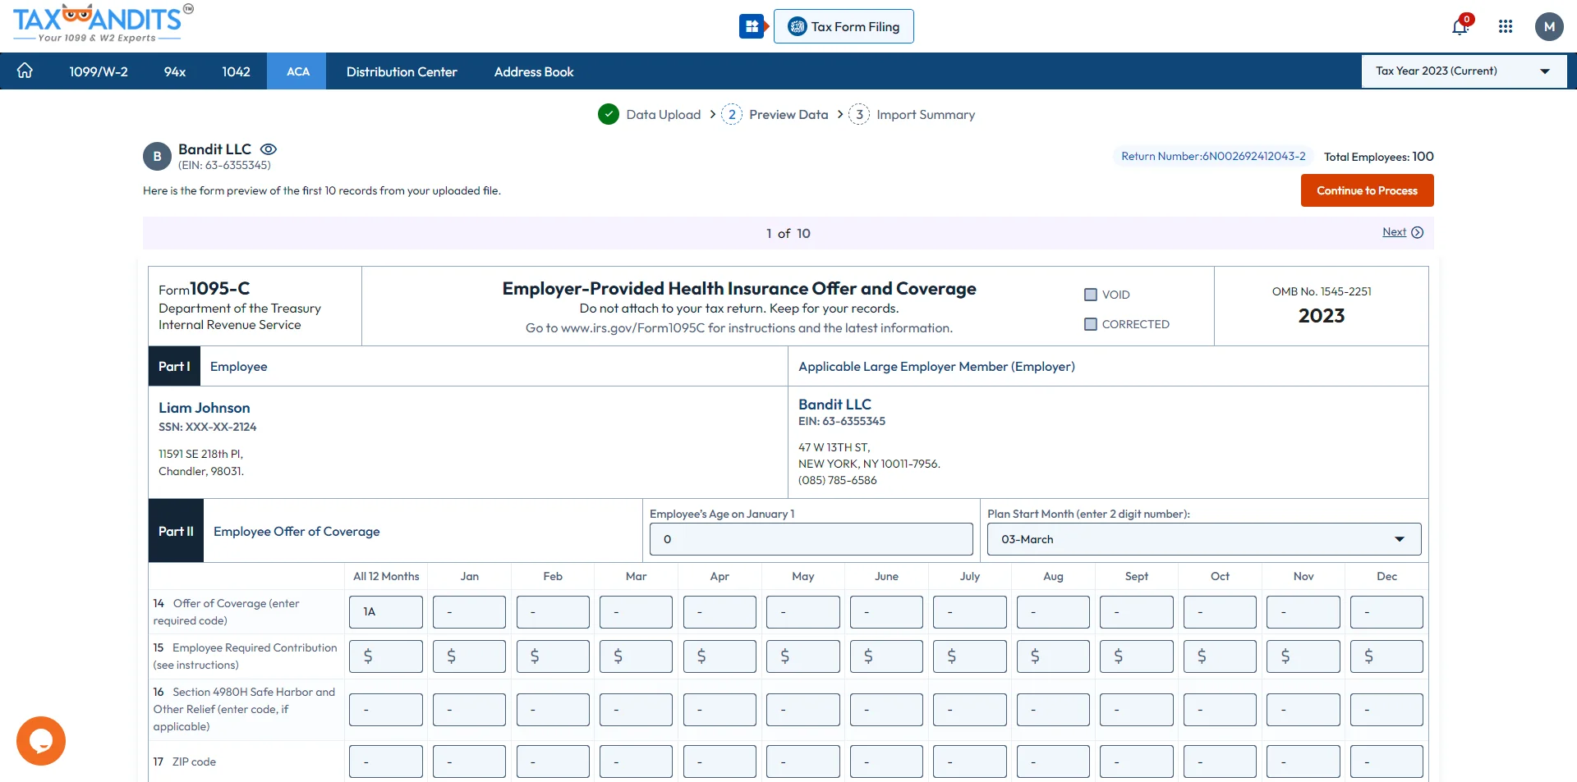Click SSN: XXX-XX-2124 text
This screenshot has width=1577, height=782.
click(208, 427)
